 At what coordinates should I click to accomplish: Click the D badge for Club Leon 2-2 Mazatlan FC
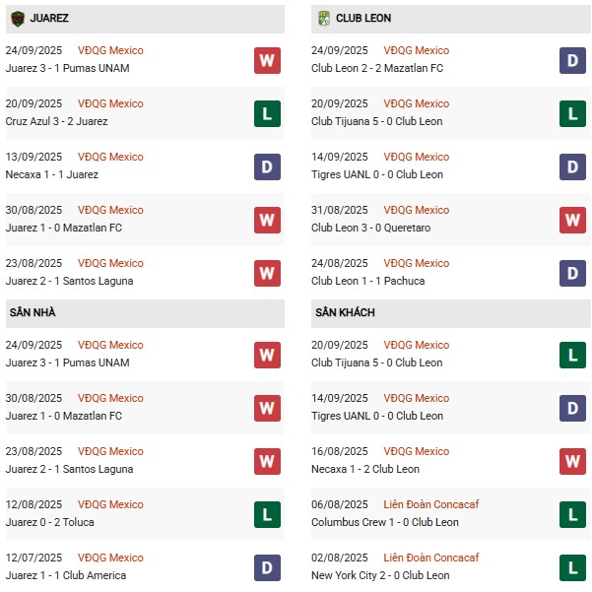tap(572, 60)
